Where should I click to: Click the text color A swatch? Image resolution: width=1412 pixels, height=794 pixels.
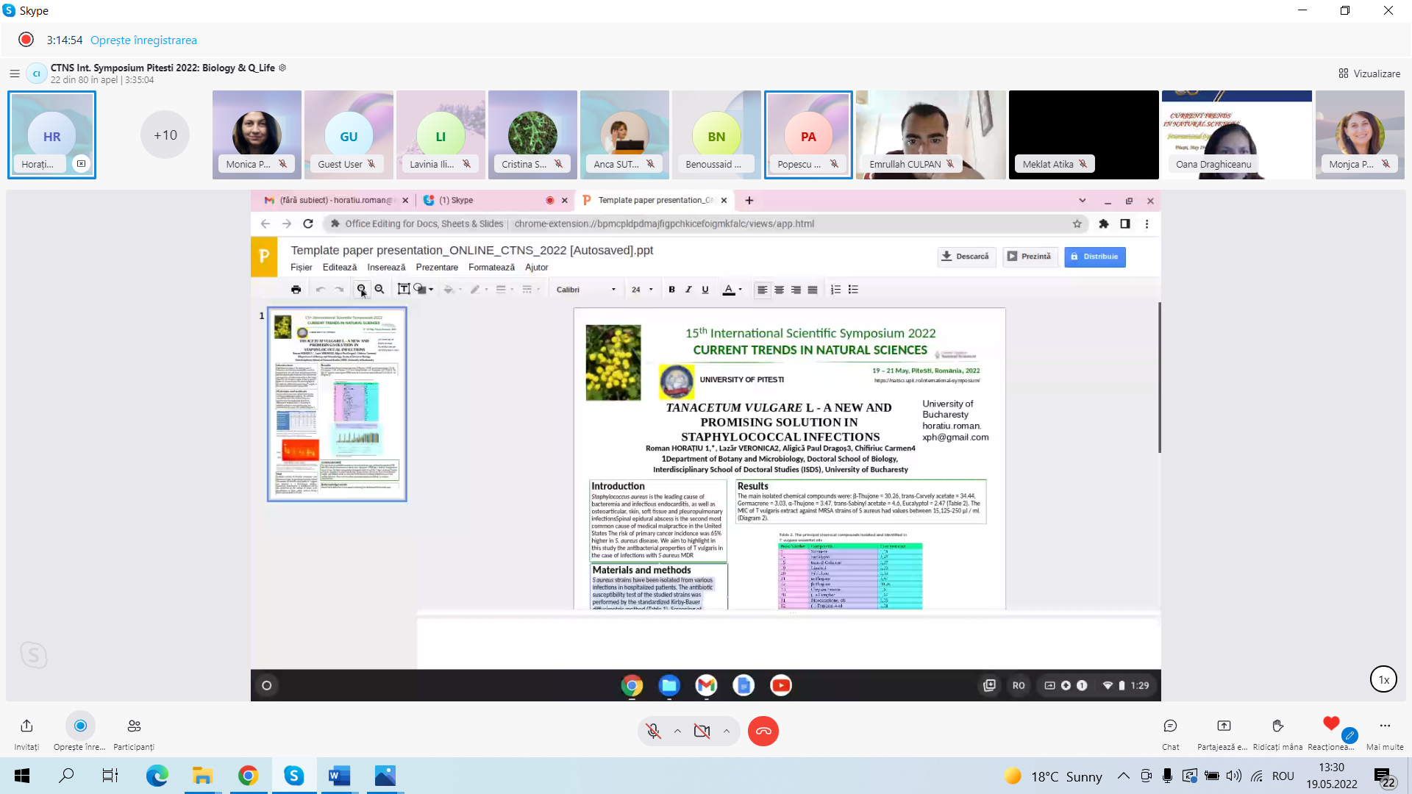(x=728, y=290)
